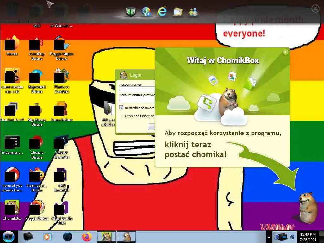Open the media player taskbar icon

click(47, 237)
